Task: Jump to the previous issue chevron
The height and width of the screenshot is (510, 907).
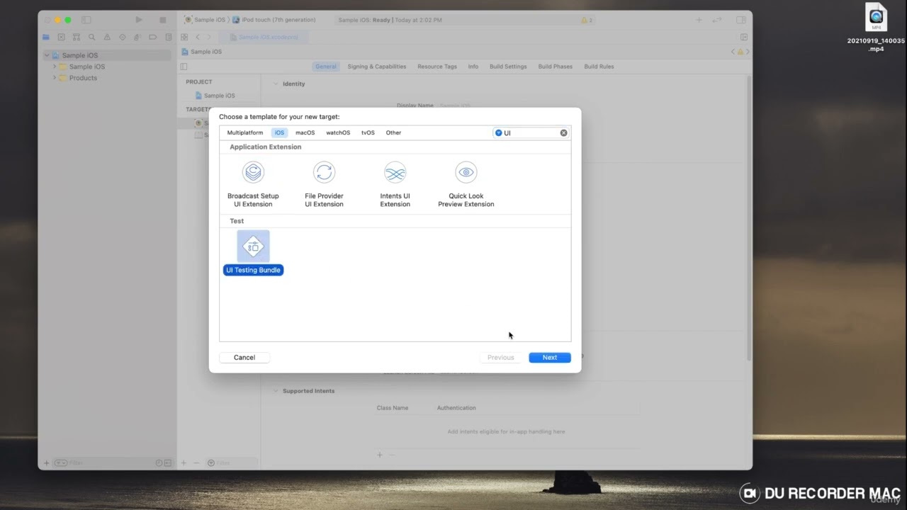Action: tap(733, 52)
